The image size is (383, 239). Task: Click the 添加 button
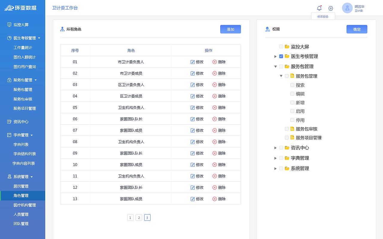(230, 29)
